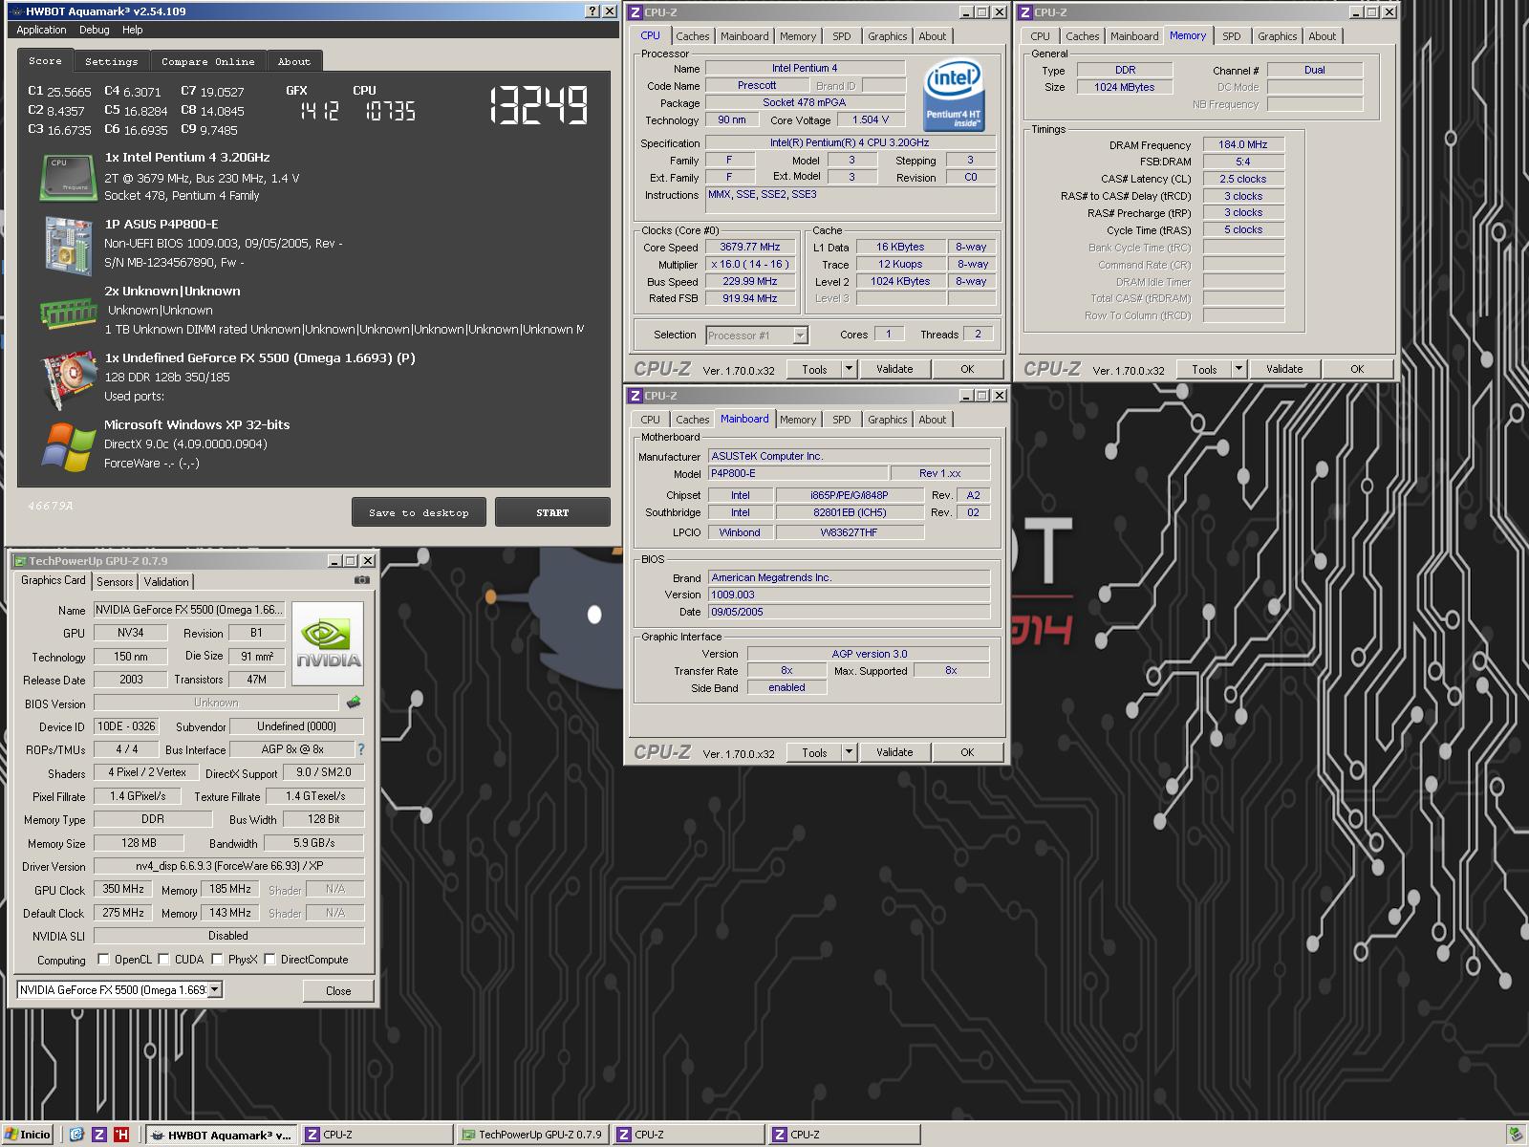Click the Intel Pentium 4 HT logo
The height and width of the screenshot is (1147, 1529).
(x=953, y=96)
